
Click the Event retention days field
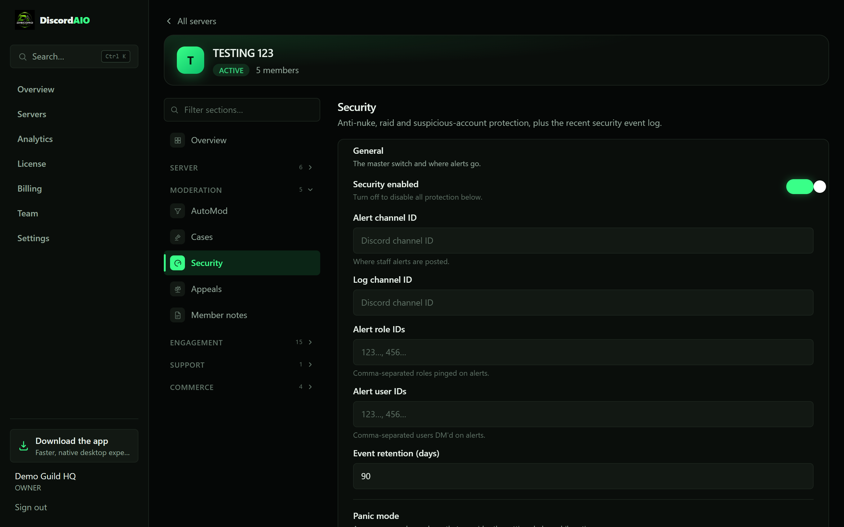point(583,476)
